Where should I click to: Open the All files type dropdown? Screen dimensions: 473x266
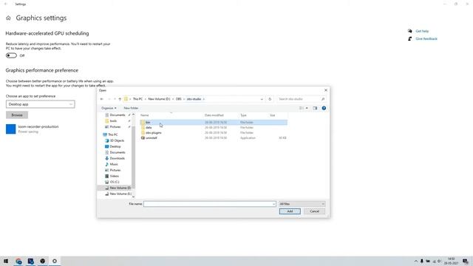click(x=302, y=204)
